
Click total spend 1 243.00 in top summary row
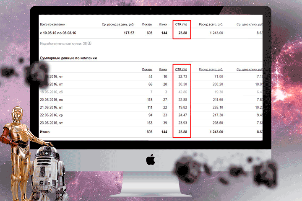pos(216,33)
